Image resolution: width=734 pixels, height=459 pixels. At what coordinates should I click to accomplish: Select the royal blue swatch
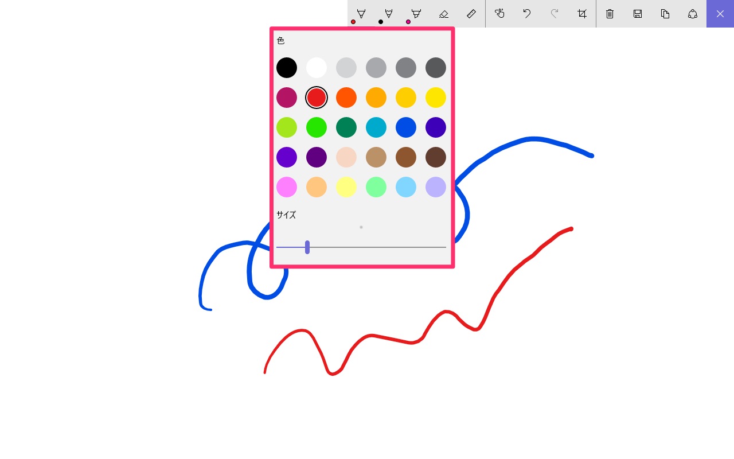tap(406, 127)
